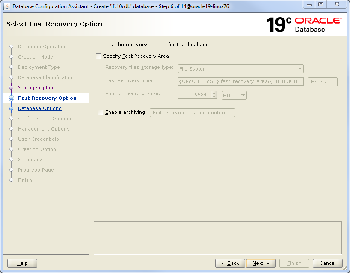Decrease Fast Recovery Area size with down arrow
Screen dimensions: 350x273
214,97
